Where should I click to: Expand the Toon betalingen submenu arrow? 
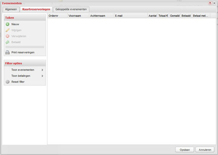pos(43,76)
